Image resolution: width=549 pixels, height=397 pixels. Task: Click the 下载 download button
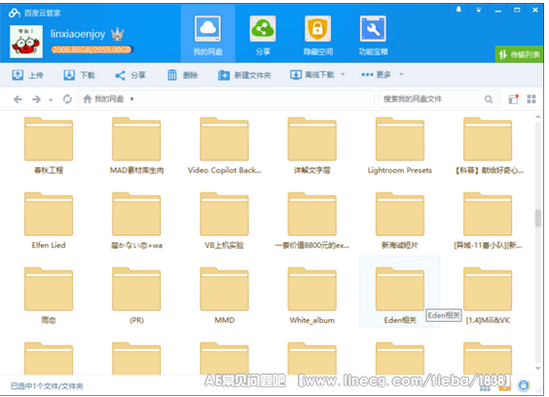tap(79, 75)
